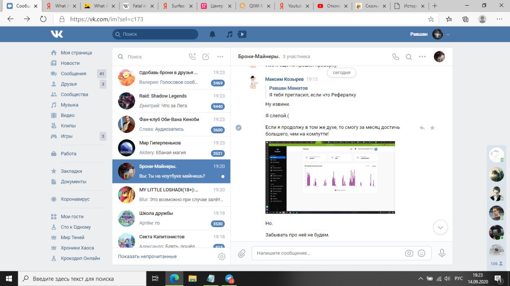
Task: Open Документы in the sidebar
Action: 73,181
